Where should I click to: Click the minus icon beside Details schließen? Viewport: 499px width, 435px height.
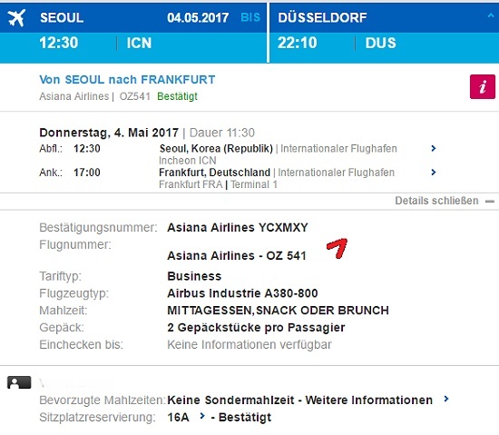tap(490, 202)
